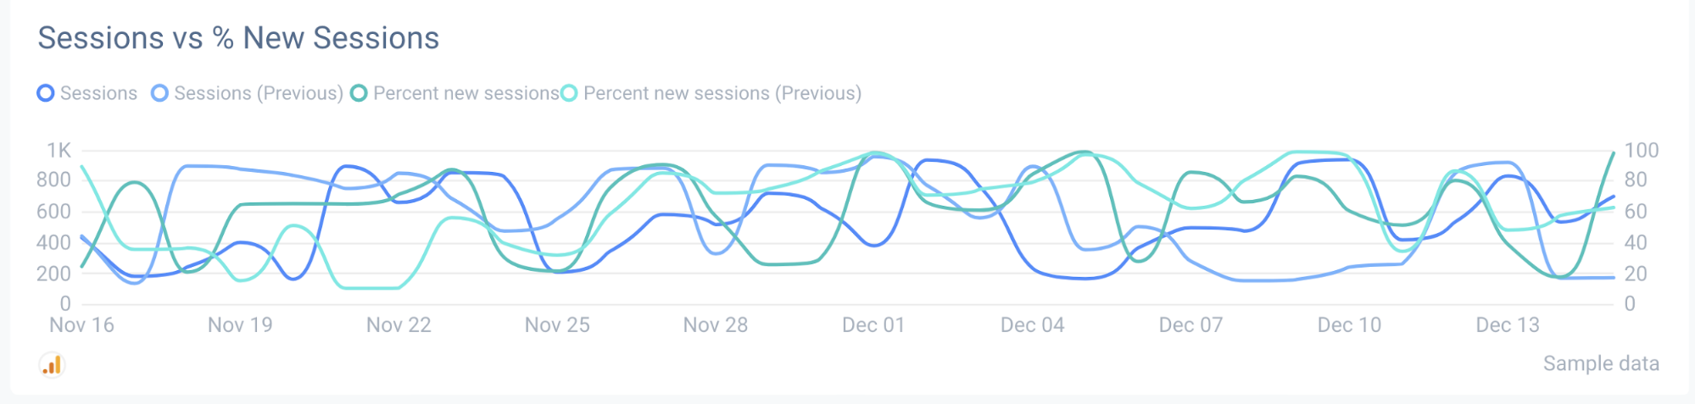Hide the Sessions (Previous) series via its label
Screen dimensions: 1695x404
pos(259,93)
